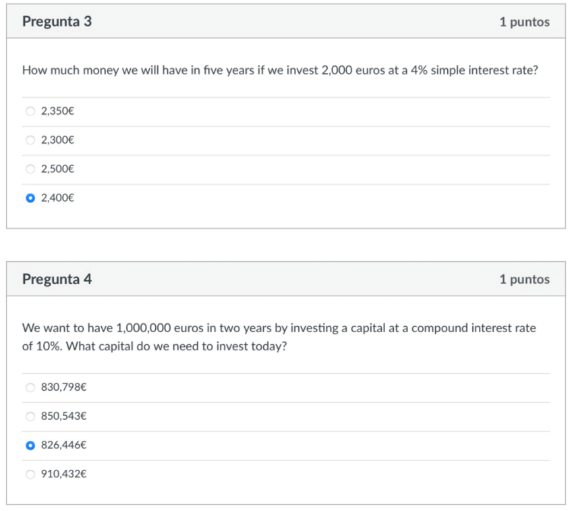Select the 2,350€ radio button

(30, 111)
